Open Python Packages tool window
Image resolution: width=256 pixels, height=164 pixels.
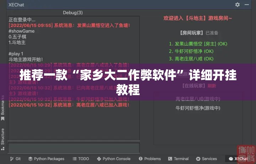[x=46, y=159]
